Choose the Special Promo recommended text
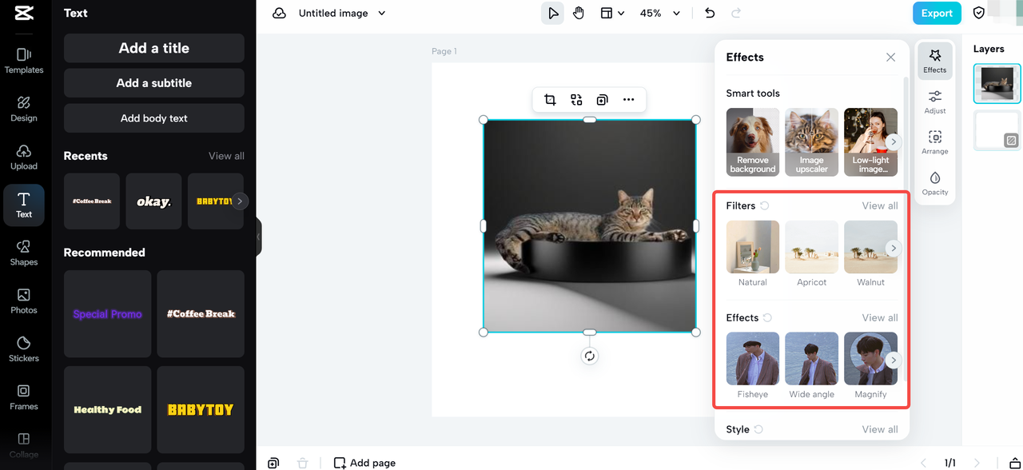This screenshot has width=1023, height=470. 107,314
